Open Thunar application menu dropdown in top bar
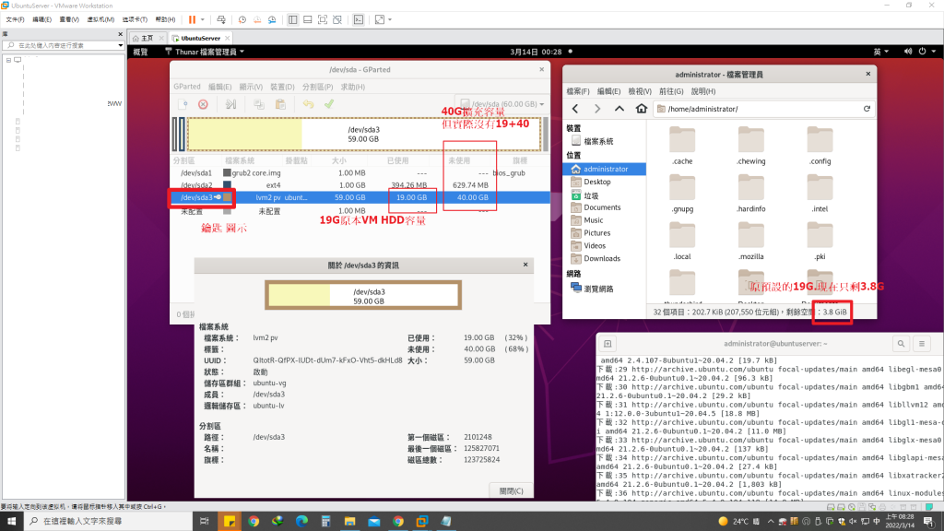Screen dimensions: 944x531 tap(204, 52)
